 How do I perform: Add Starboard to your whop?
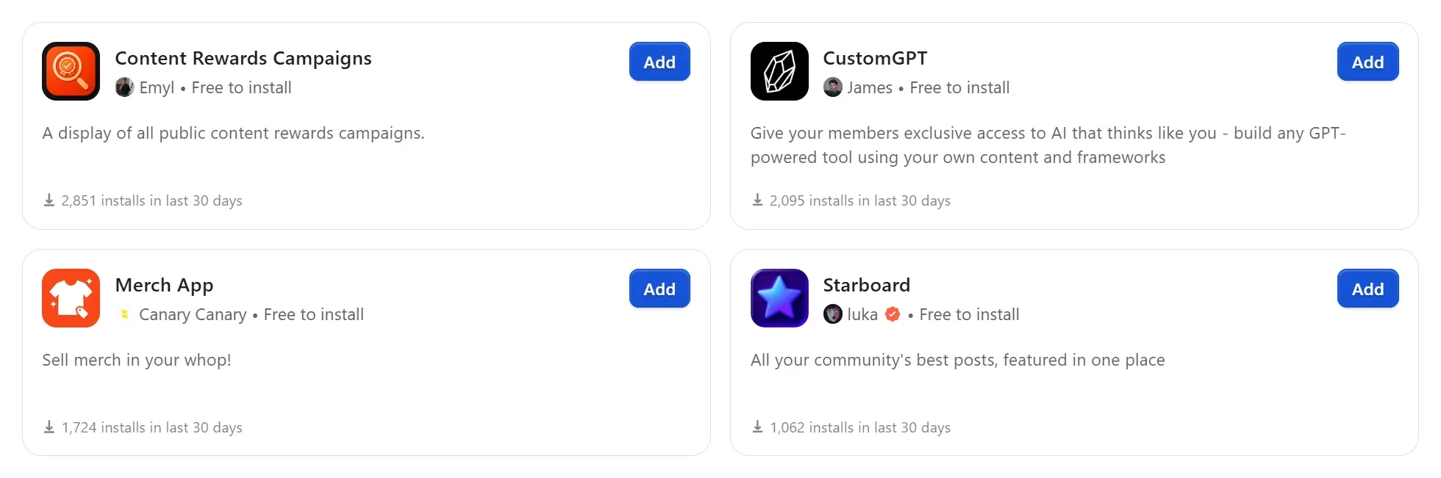pos(1367,289)
